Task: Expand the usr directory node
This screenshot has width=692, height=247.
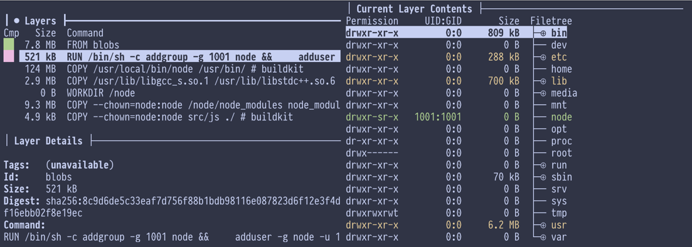Action: pos(543,226)
